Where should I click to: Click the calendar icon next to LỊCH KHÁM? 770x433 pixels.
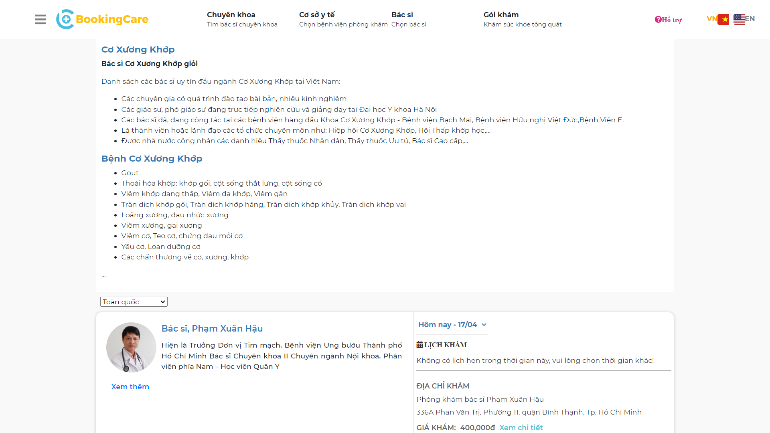(419, 344)
